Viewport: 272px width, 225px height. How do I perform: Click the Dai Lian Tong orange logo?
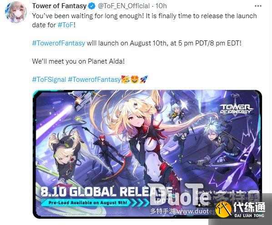tap(223, 209)
